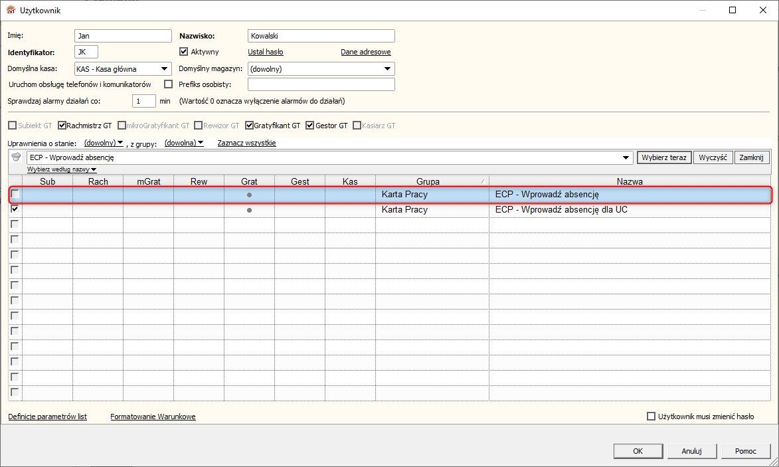Open the Ustal hasło link
Viewport: 779px width, 467px height.
[265, 52]
